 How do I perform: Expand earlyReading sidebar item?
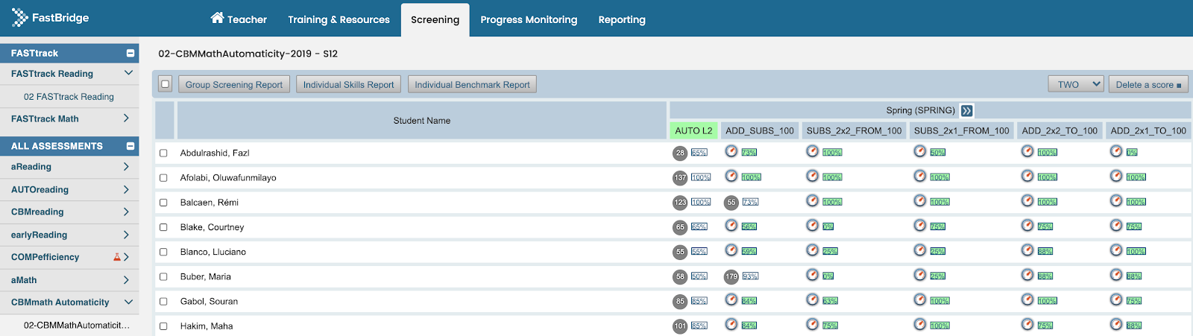(x=126, y=235)
